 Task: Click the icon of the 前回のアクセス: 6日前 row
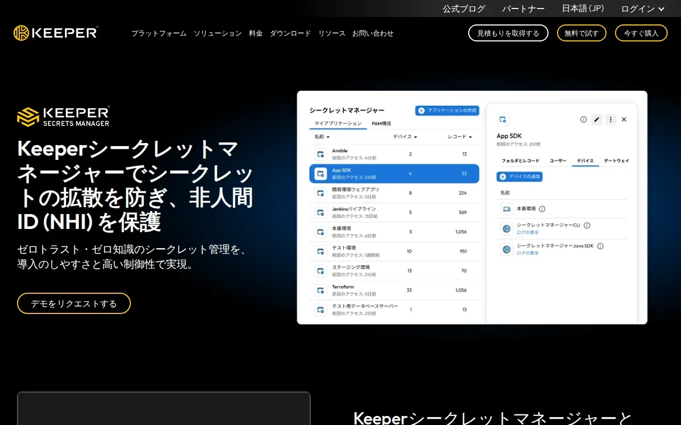320,232
